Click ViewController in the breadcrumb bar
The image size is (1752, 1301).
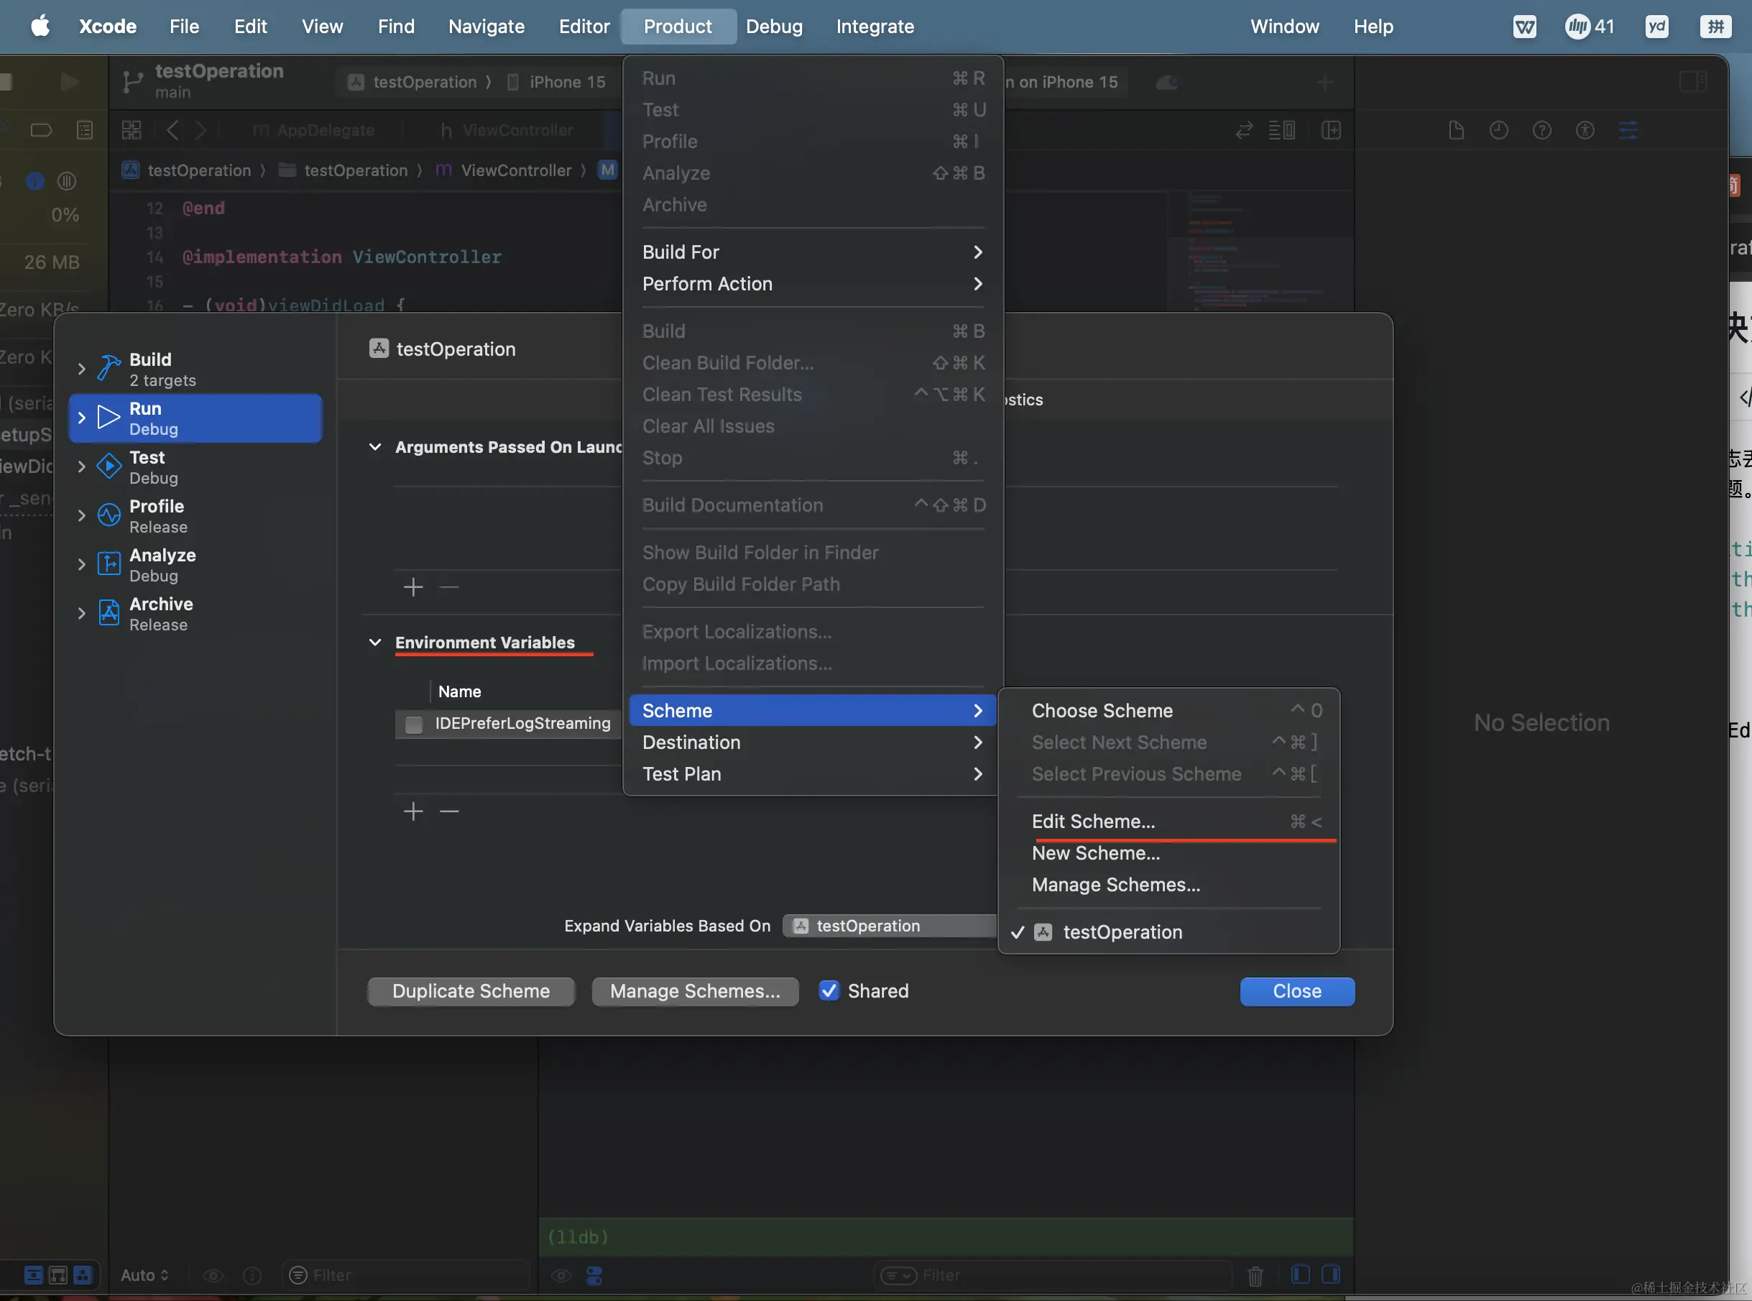coord(516,170)
